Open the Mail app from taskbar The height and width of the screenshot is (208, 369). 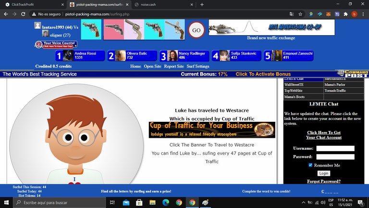pos(126,203)
